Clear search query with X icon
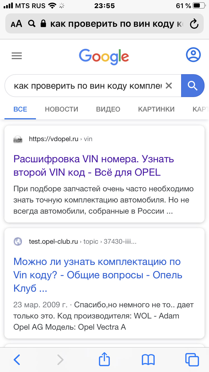Image resolution: width=209 pixels, height=372 pixels. 169,86
